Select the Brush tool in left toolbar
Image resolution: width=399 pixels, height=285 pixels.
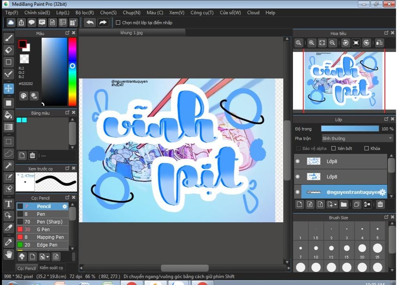click(9, 38)
